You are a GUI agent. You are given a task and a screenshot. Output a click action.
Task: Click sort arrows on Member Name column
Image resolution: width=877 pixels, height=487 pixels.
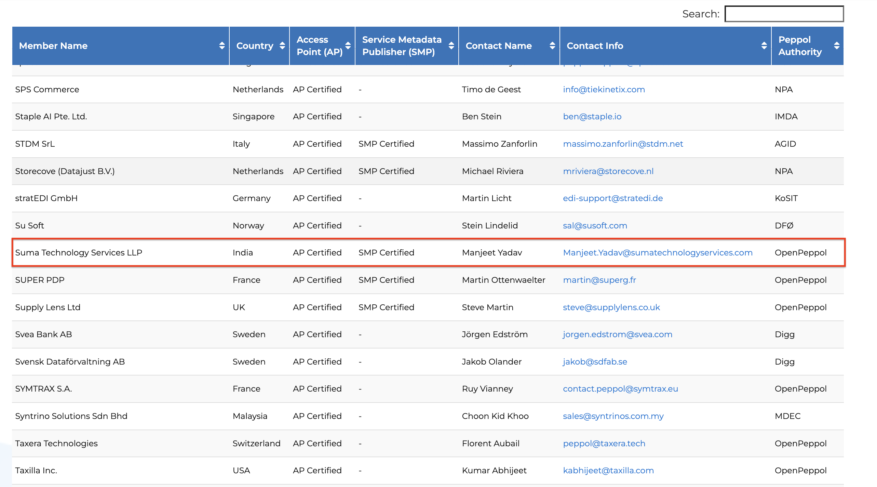(222, 45)
